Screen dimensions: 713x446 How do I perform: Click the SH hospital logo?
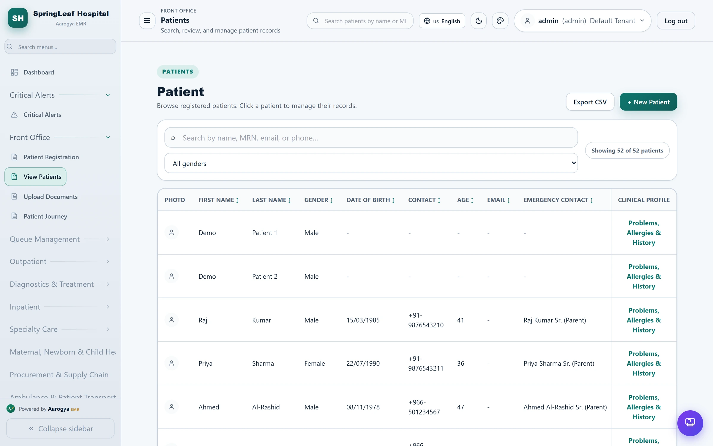18,18
